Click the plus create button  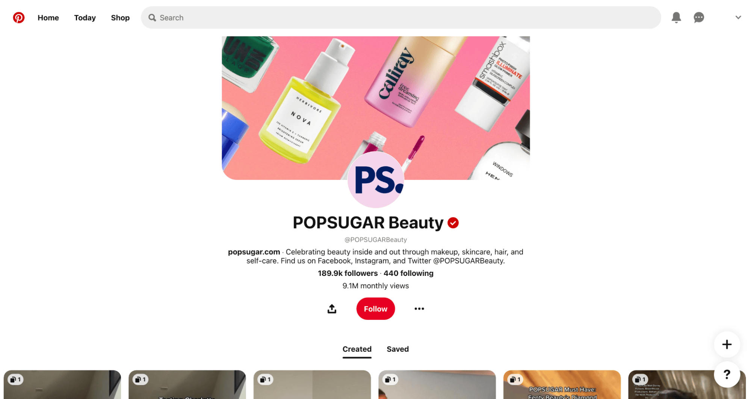pos(727,344)
